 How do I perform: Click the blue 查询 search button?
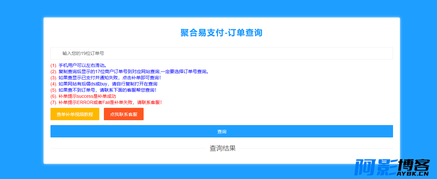(x=221, y=131)
